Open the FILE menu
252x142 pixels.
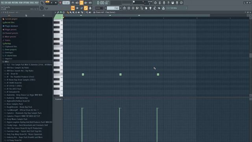(x=2, y=3)
